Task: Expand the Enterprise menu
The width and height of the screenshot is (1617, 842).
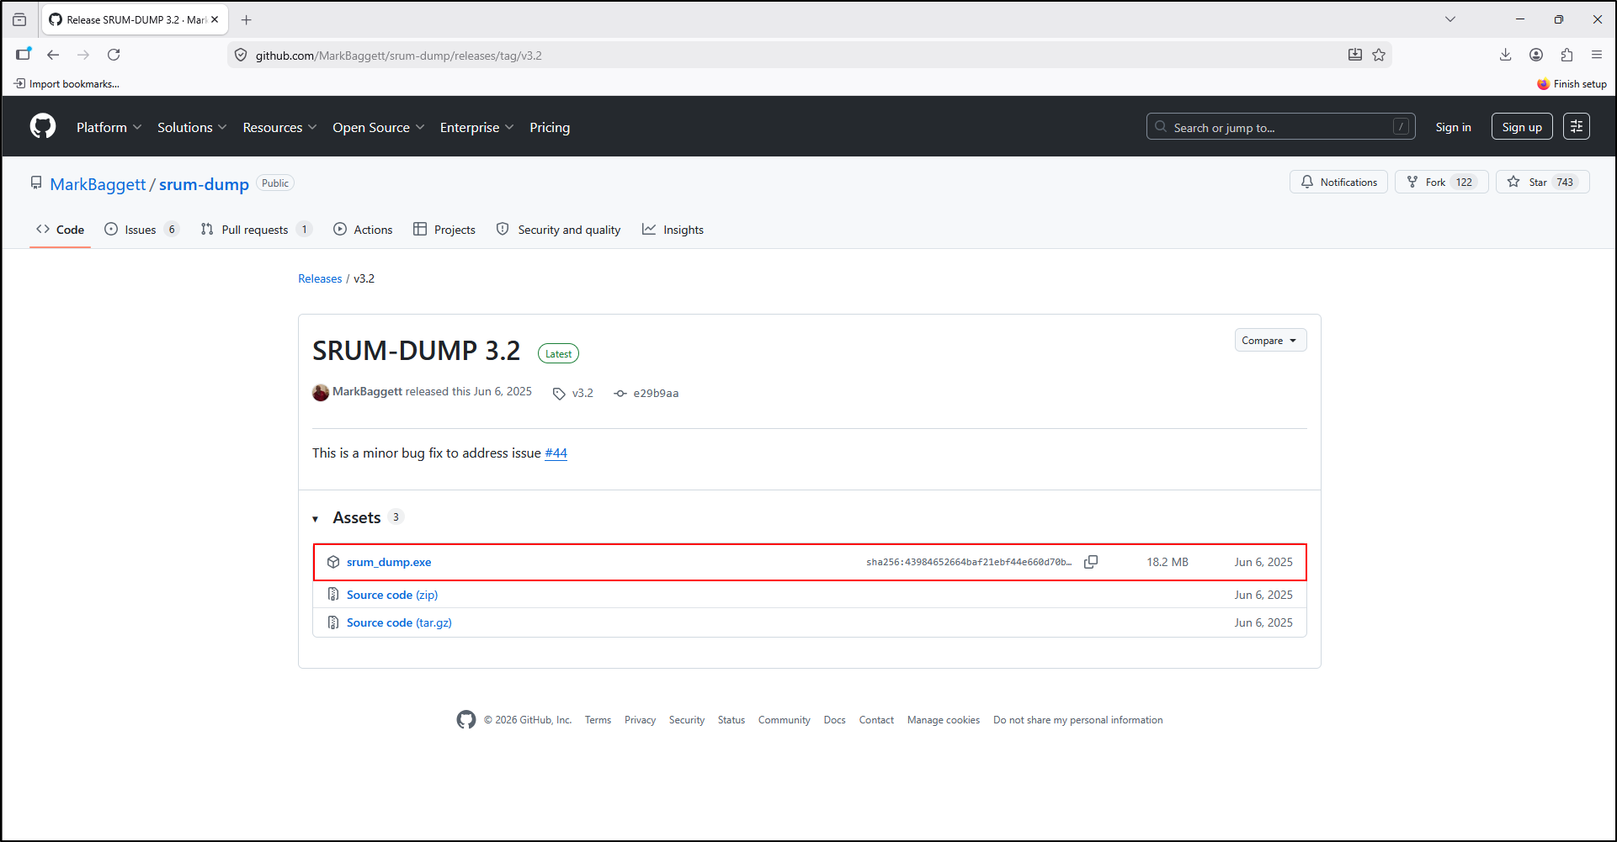Action: 476,128
